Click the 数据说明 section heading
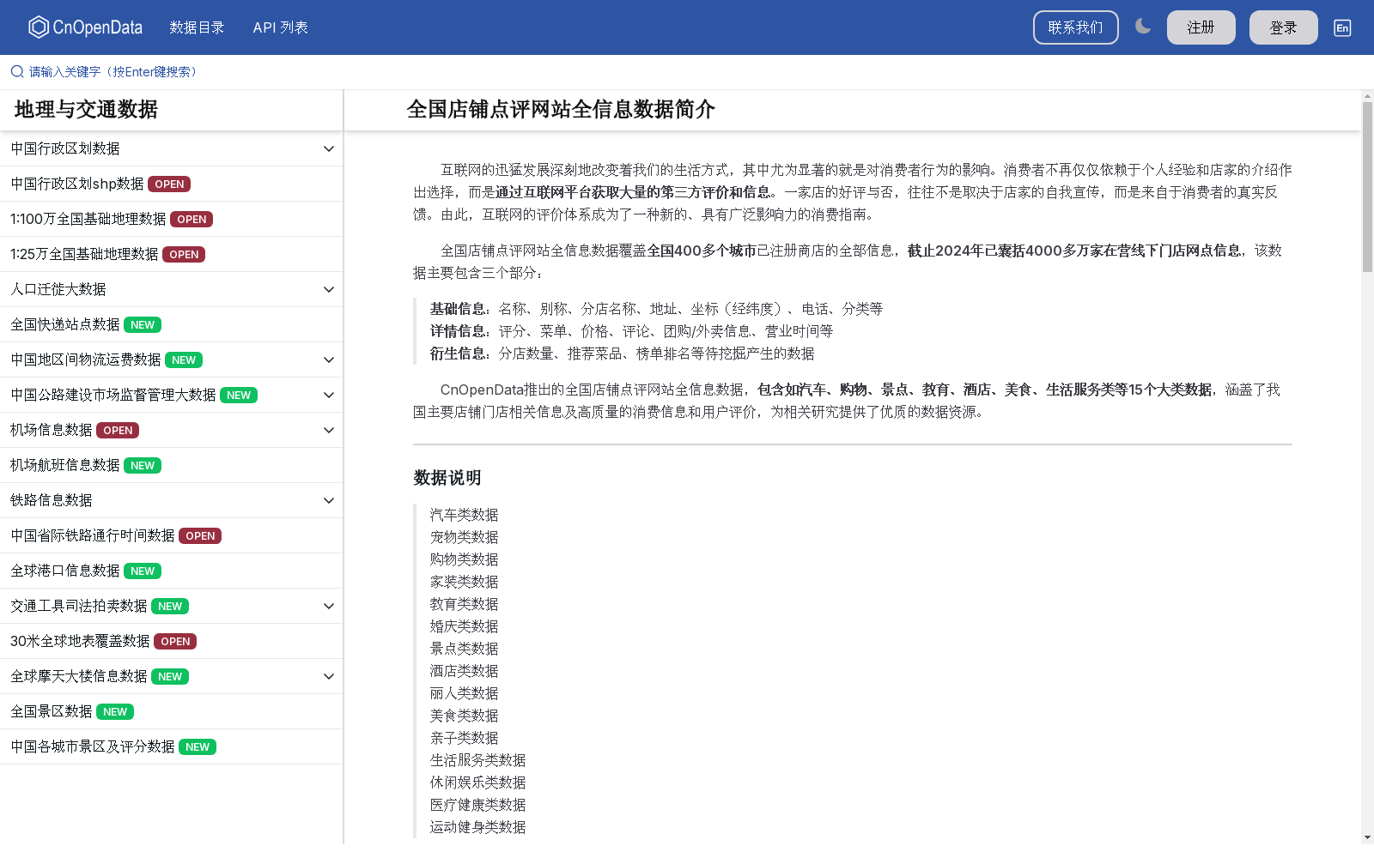 447,478
